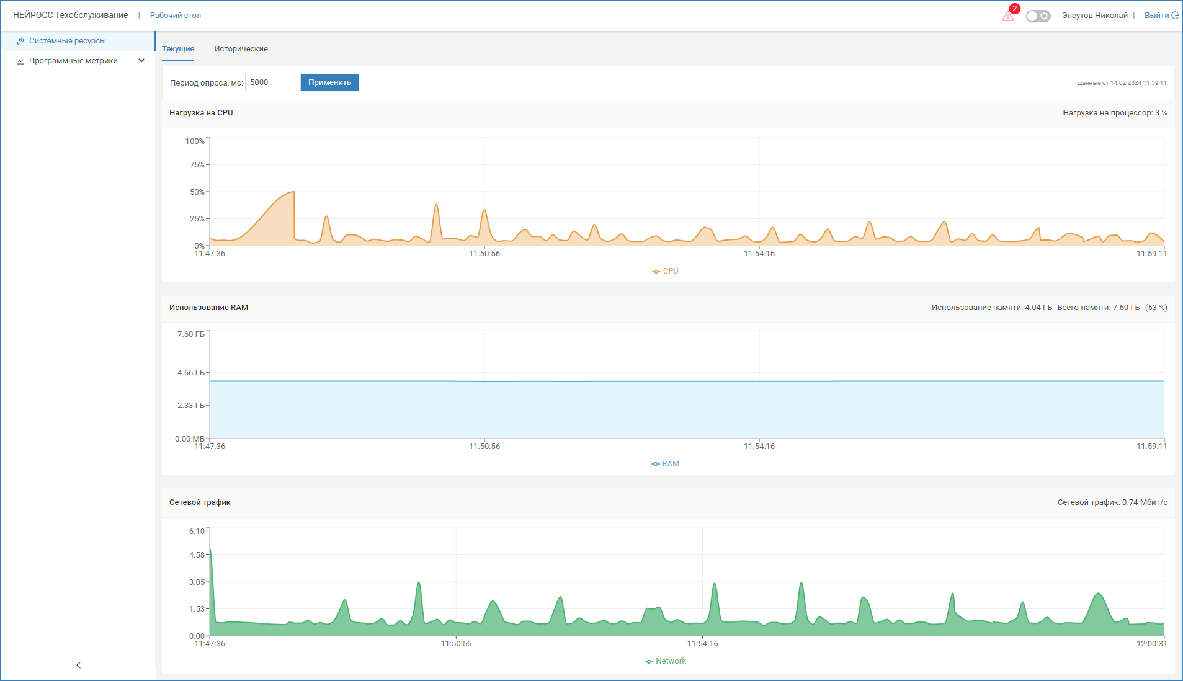The height and width of the screenshot is (681, 1183).
Task: Click the large CPU peak near 50%
Action: coord(293,192)
